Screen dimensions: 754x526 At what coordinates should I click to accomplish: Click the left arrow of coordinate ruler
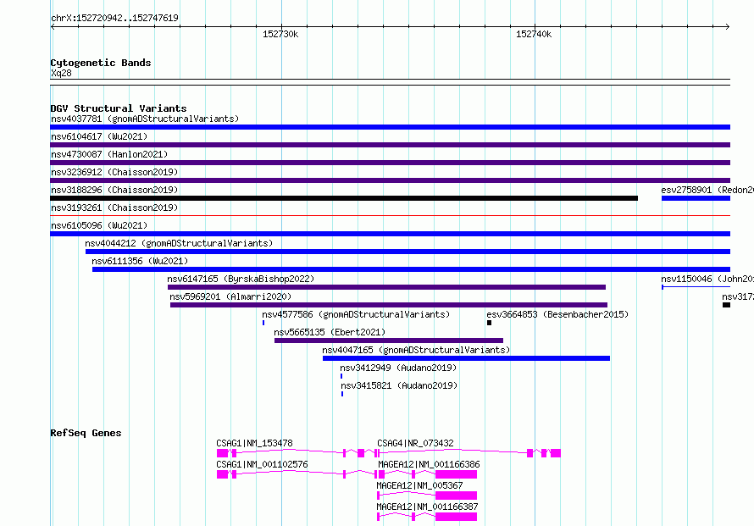point(53,27)
